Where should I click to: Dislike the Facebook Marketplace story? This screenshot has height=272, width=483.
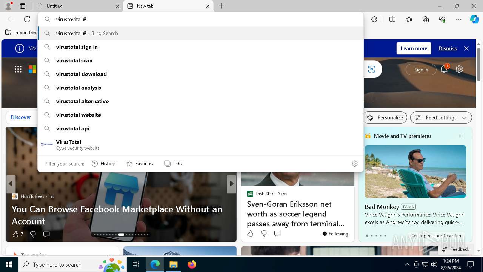pyautogui.click(x=33, y=234)
